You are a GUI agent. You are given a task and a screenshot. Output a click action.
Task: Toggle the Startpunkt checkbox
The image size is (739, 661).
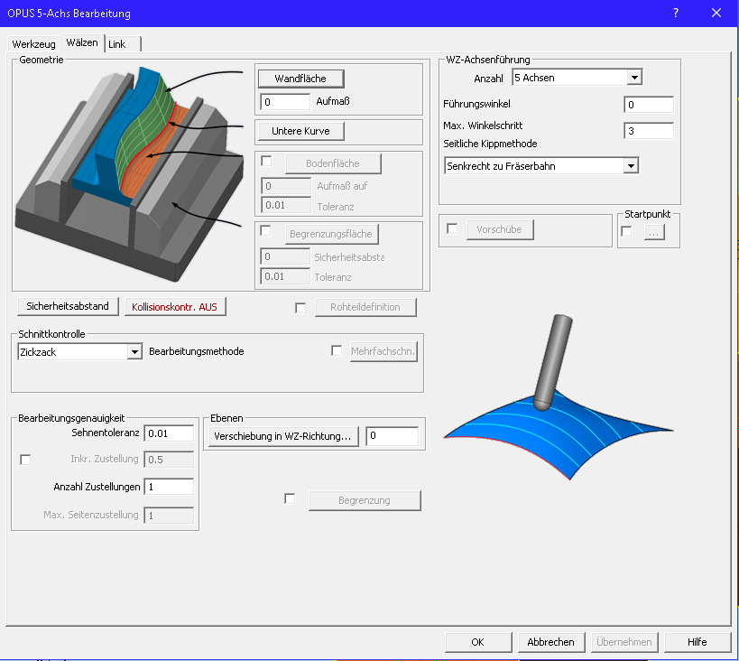[626, 232]
